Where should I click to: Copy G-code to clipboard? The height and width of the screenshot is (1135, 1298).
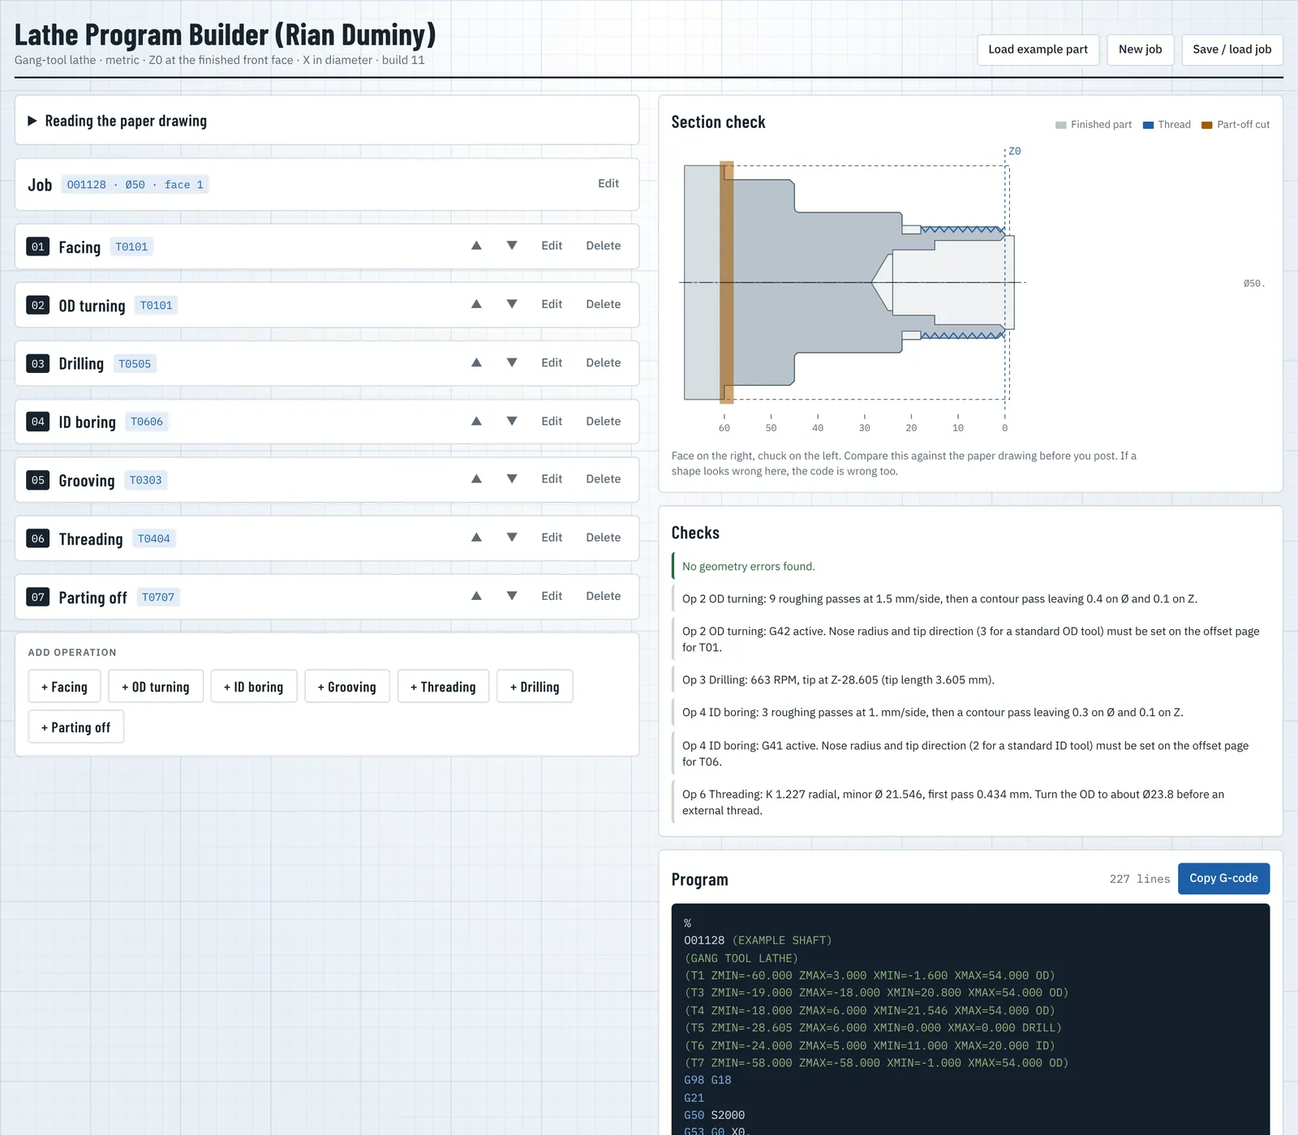[1223, 879]
